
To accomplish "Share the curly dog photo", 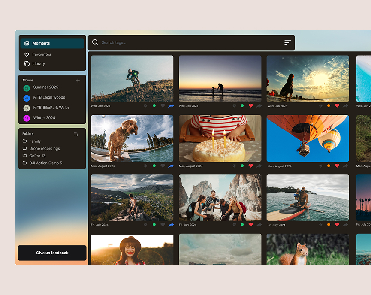I will click(171, 166).
